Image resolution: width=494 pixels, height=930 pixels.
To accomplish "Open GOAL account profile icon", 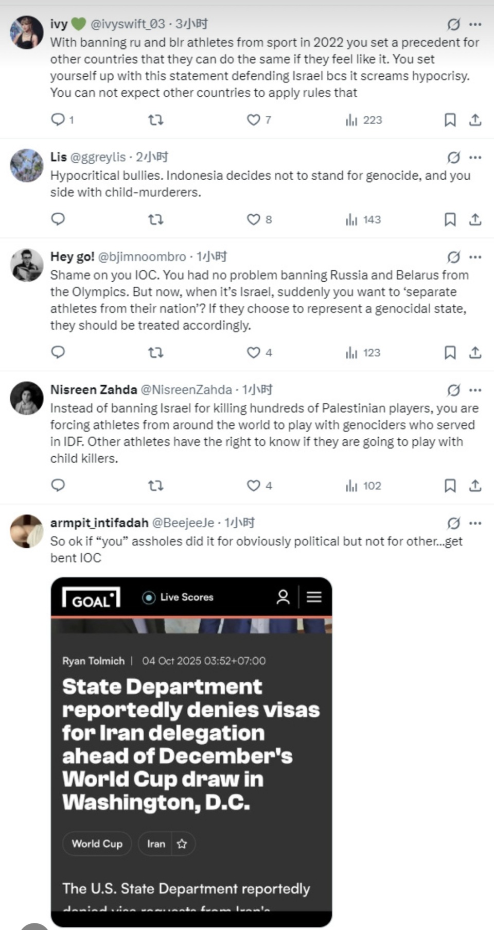I will tap(283, 597).
